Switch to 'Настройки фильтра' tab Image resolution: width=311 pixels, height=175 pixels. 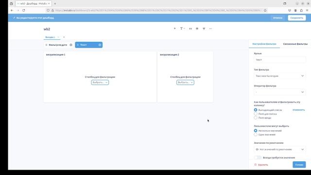264,44
